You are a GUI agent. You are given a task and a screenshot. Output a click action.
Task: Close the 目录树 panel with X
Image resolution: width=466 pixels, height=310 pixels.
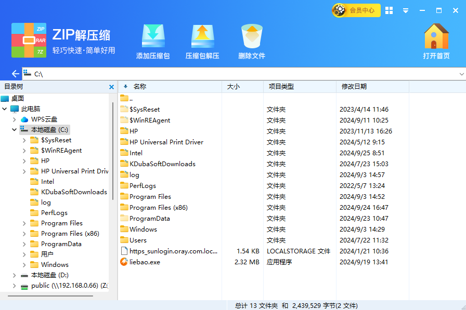pos(111,87)
